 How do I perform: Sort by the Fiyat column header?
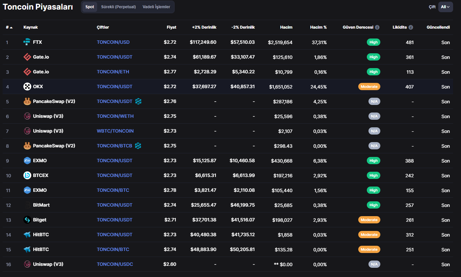coord(171,27)
